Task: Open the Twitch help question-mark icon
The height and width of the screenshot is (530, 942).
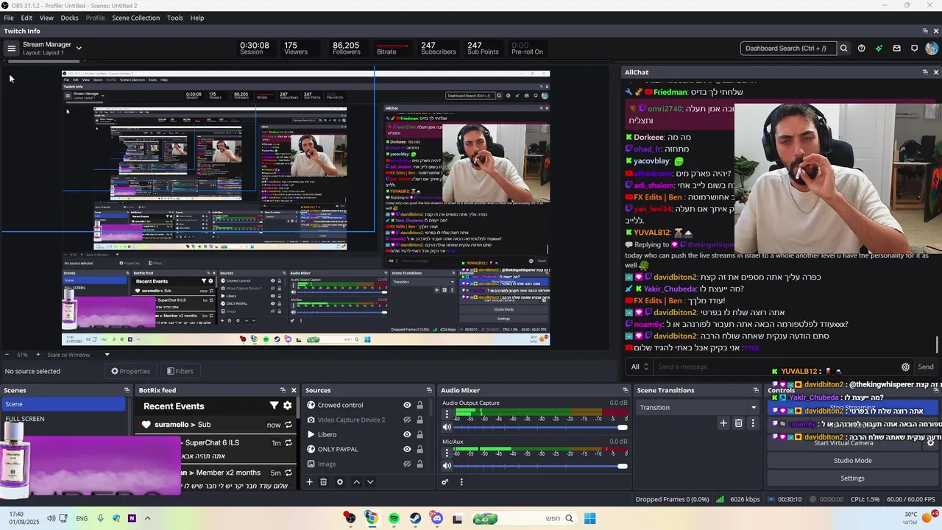Action: pyautogui.click(x=862, y=49)
